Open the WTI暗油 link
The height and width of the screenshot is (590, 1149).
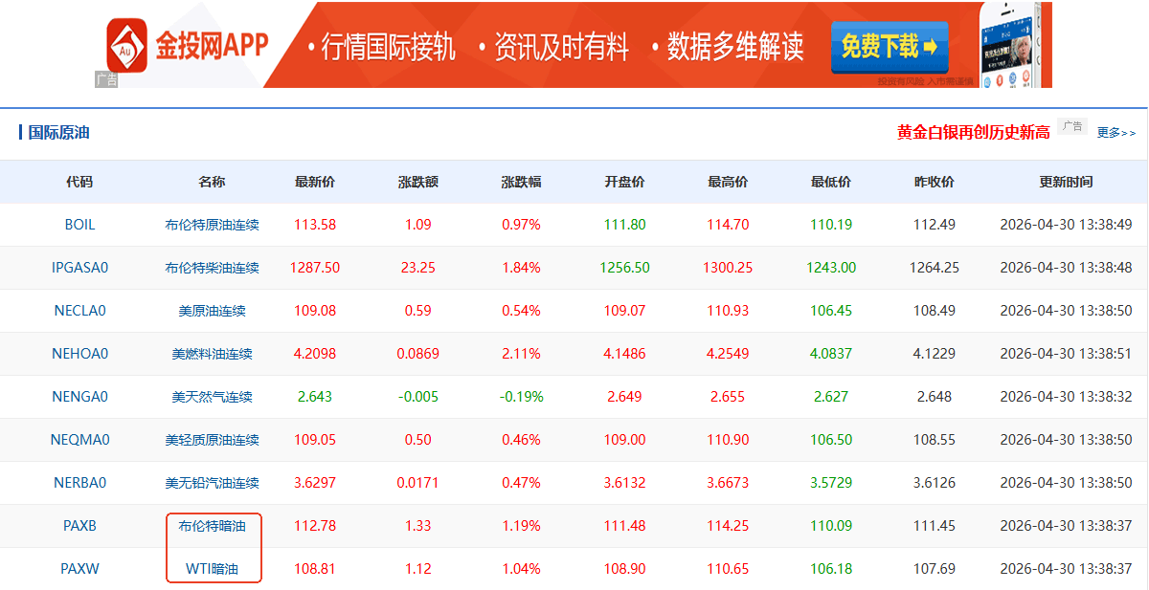[212, 569]
